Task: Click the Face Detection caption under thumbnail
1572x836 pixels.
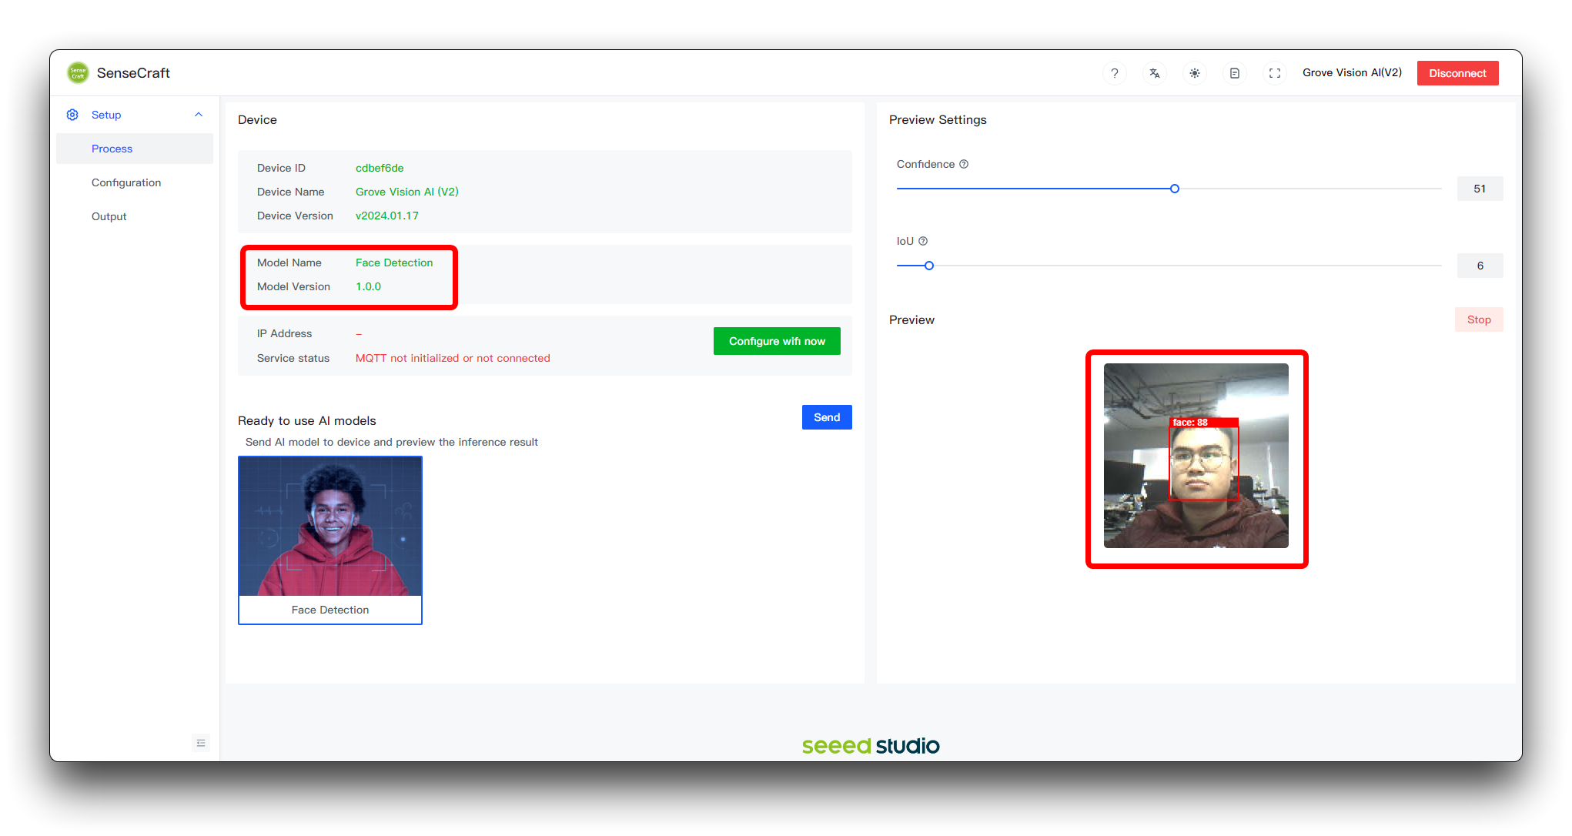Action: coord(330,610)
